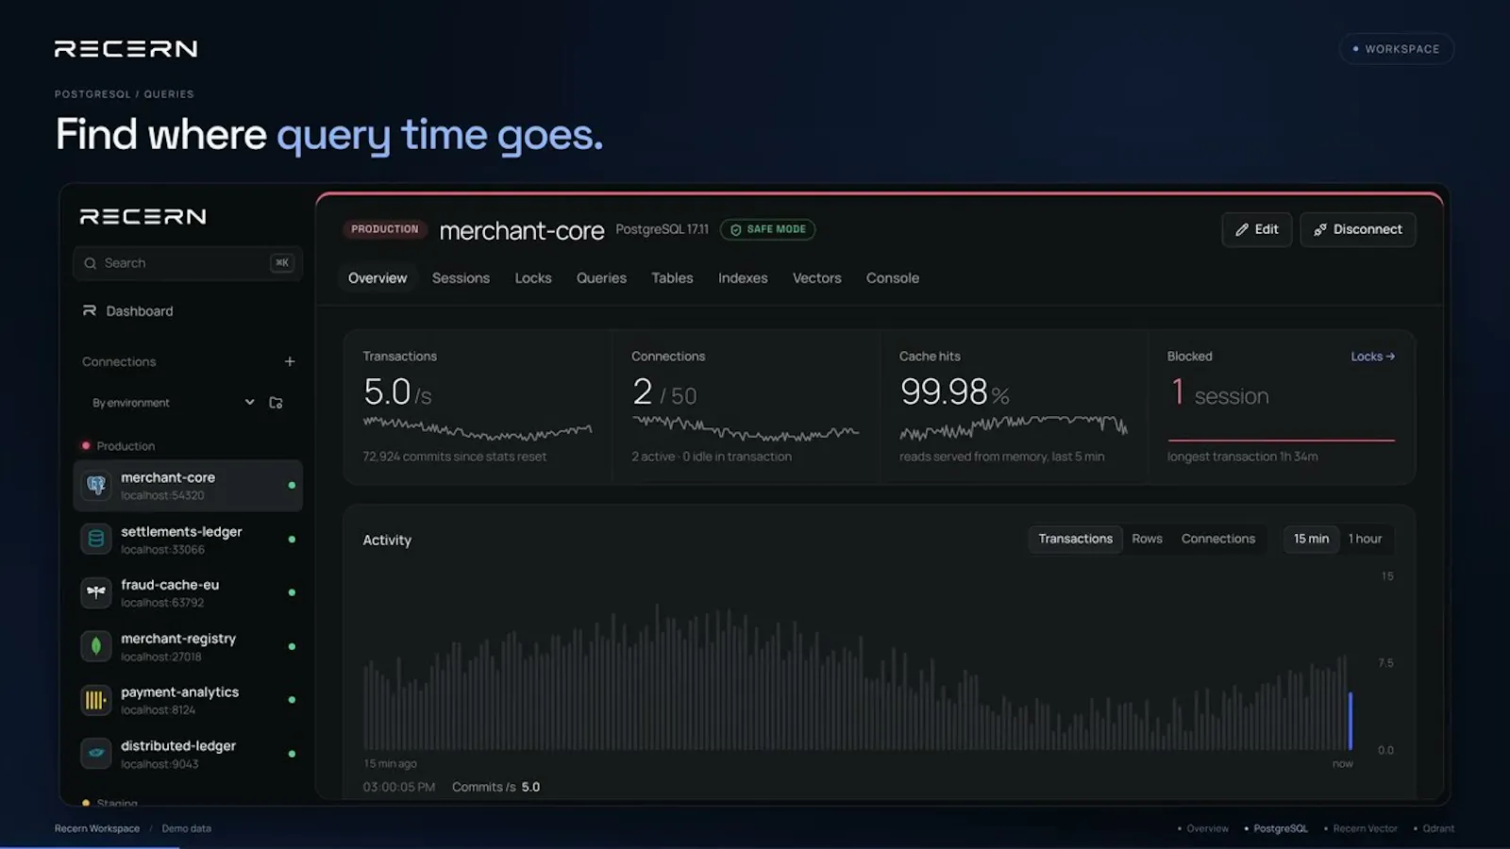1510x849 pixels.
Task: Click the new folder icon beside By environment
Action: click(276, 403)
